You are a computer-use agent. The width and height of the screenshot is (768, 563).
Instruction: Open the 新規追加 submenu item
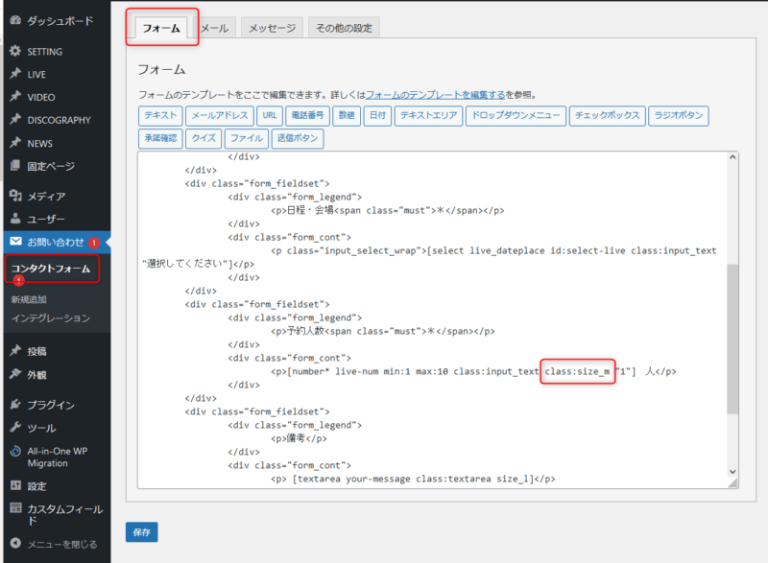point(28,300)
